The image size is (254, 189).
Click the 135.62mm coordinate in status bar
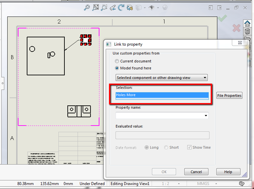point(50,184)
